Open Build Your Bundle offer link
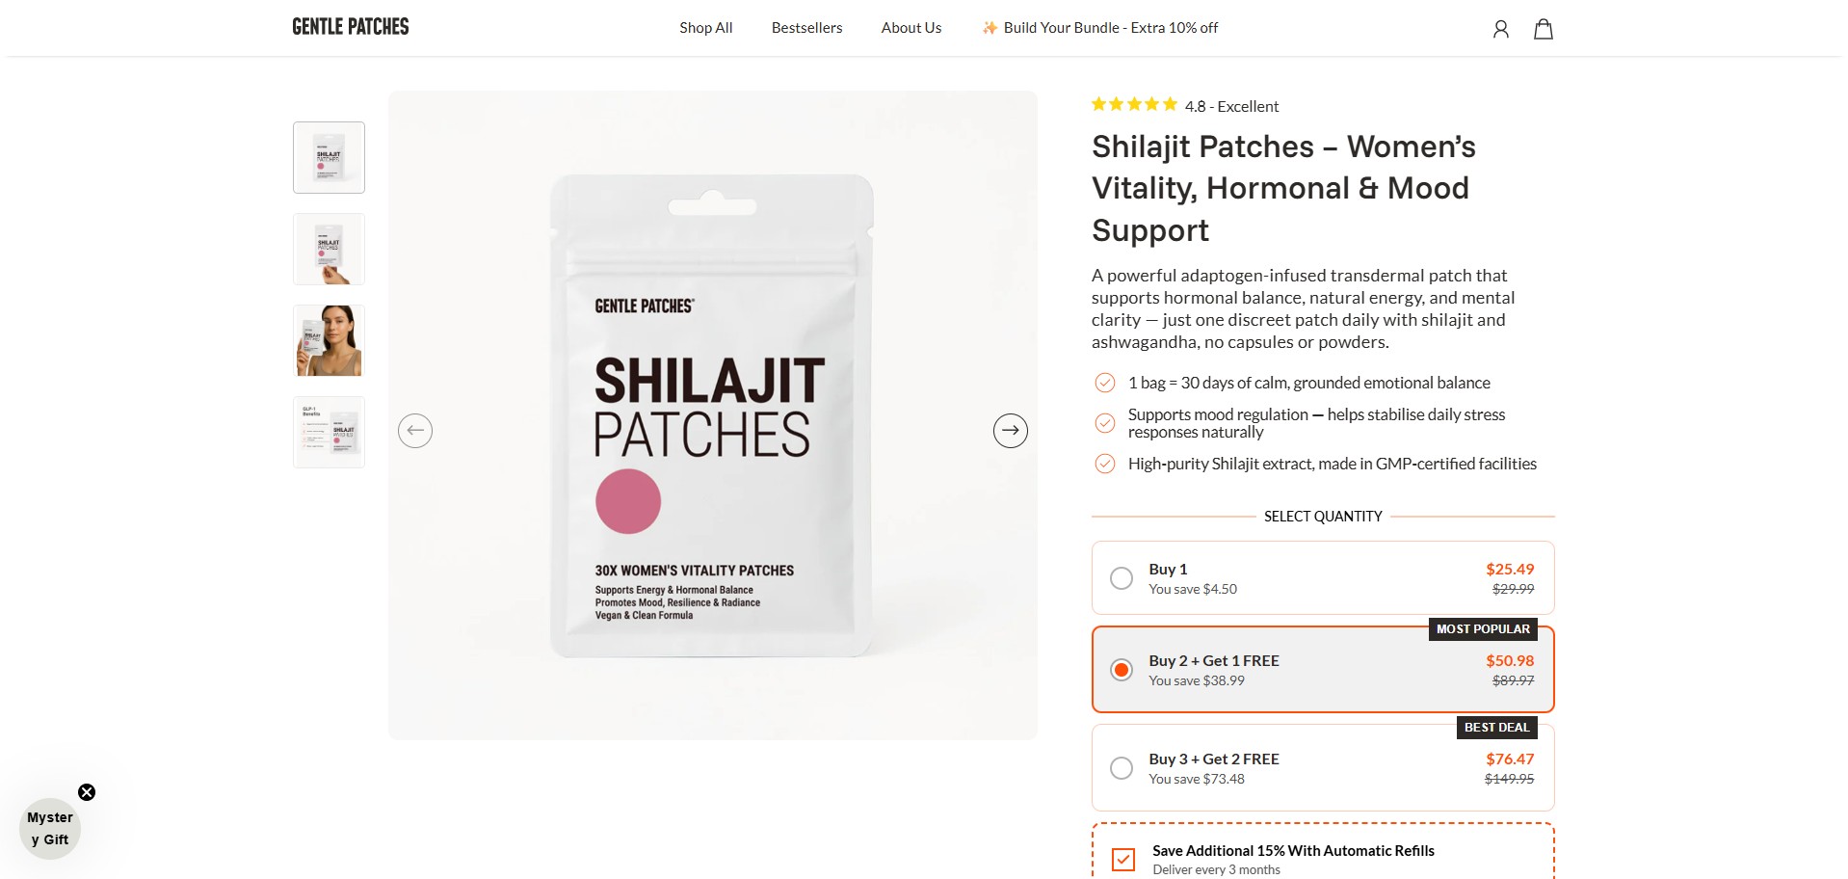1848x879 pixels. pyautogui.click(x=1100, y=28)
